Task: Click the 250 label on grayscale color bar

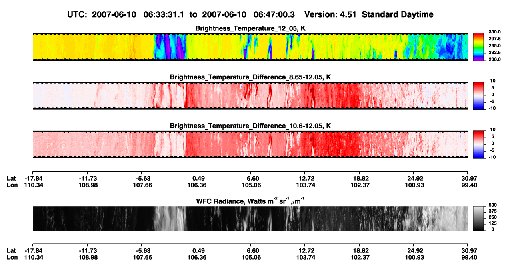Action: pyautogui.click(x=493, y=217)
